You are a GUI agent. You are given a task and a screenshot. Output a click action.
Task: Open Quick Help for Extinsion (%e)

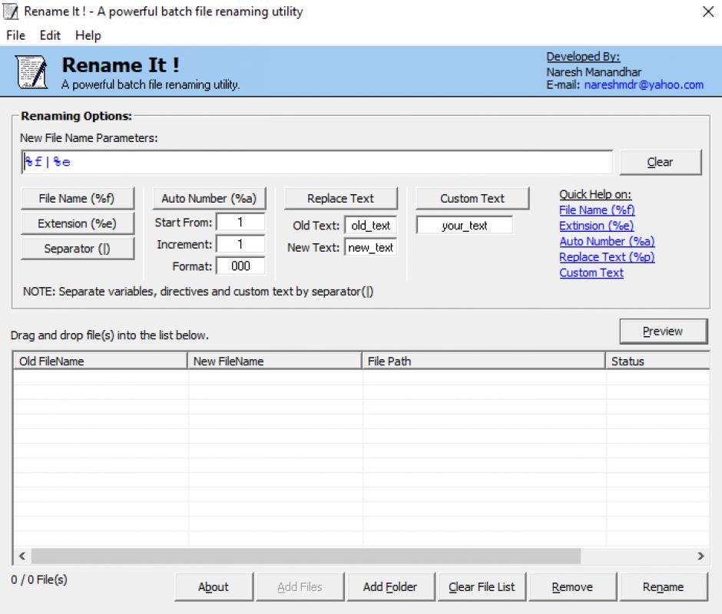pyautogui.click(x=596, y=226)
